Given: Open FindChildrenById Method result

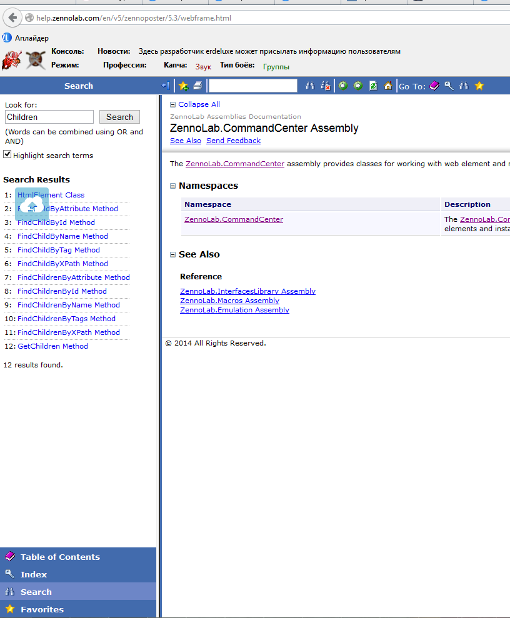Looking at the screenshot, I should point(62,291).
